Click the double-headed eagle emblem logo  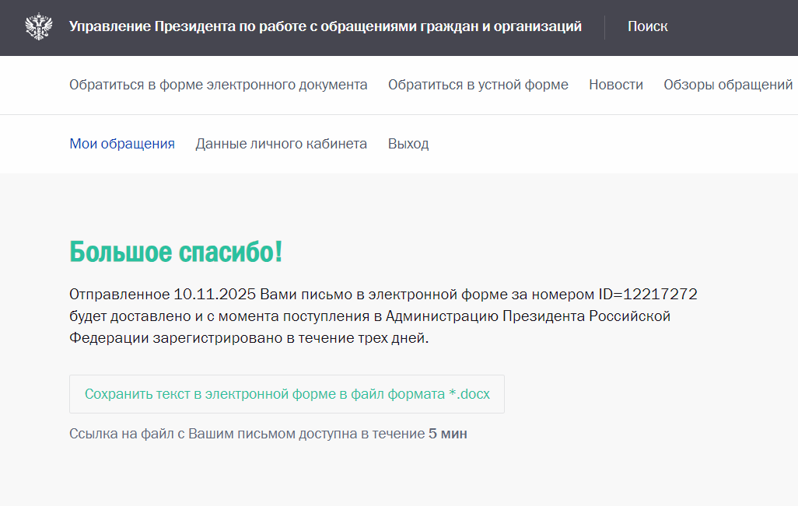pos(39,26)
